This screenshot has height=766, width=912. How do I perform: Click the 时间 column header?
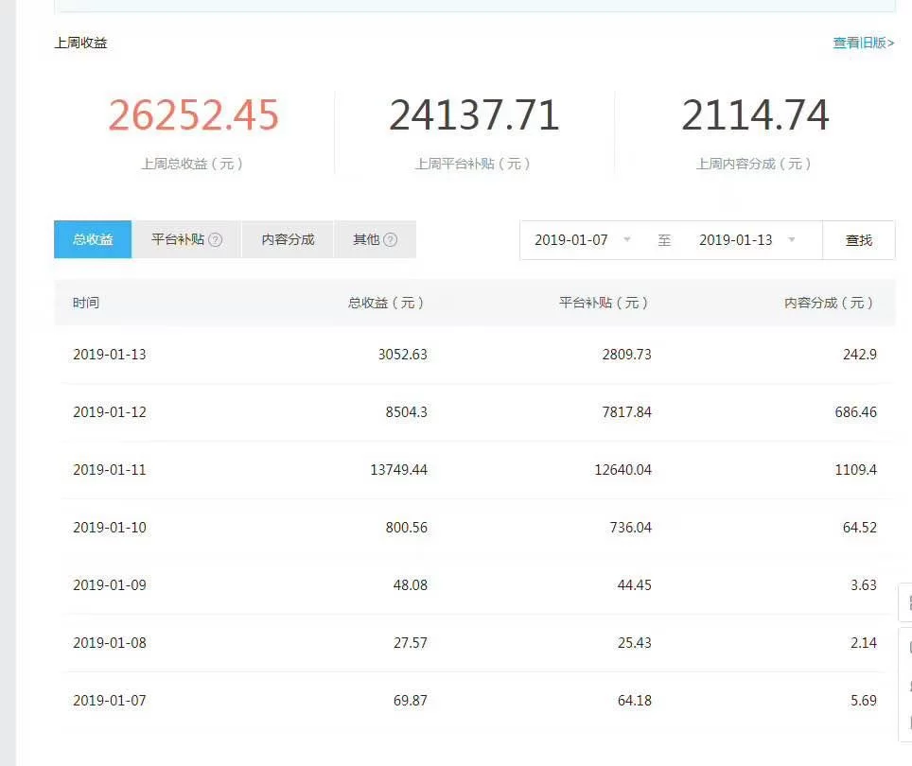[x=86, y=303]
